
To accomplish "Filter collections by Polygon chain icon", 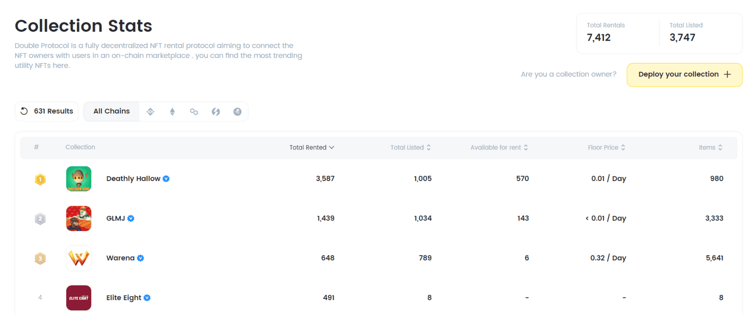I will pyautogui.click(x=194, y=112).
